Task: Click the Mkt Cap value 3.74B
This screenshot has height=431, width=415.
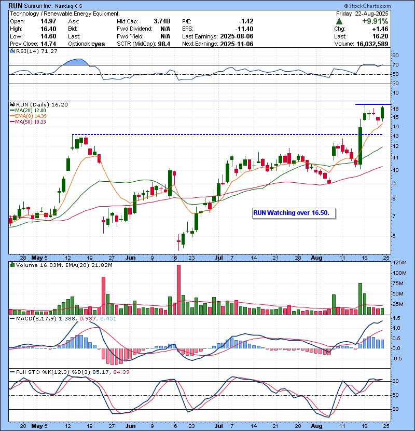Action: tap(162, 21)
